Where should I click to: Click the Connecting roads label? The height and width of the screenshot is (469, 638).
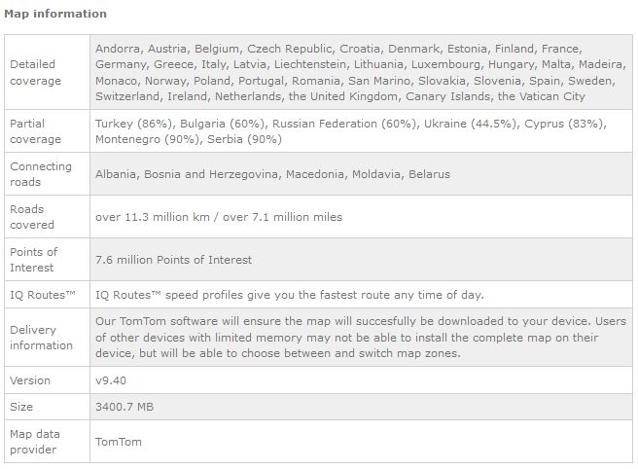pos(41,174)
